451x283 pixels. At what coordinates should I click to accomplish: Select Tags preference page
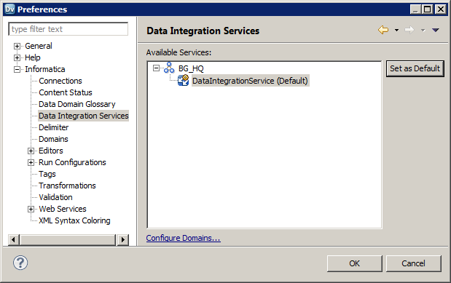point(47,174)
